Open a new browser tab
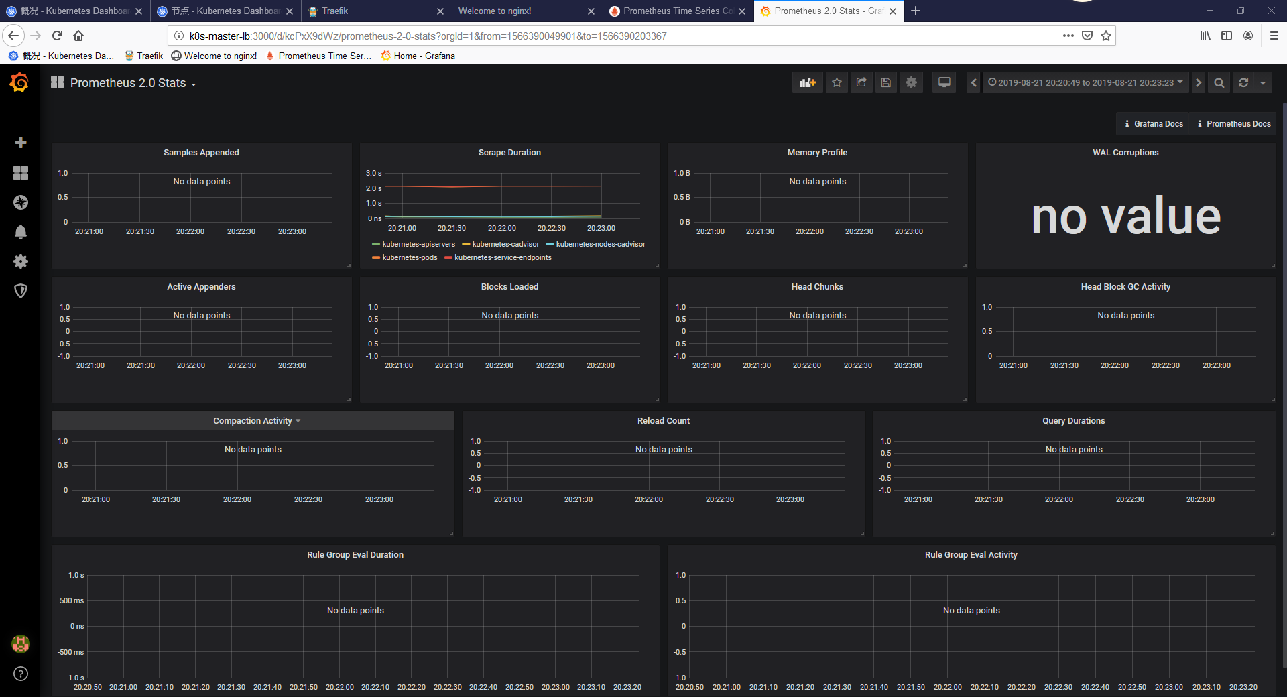 tap(916, 11)
